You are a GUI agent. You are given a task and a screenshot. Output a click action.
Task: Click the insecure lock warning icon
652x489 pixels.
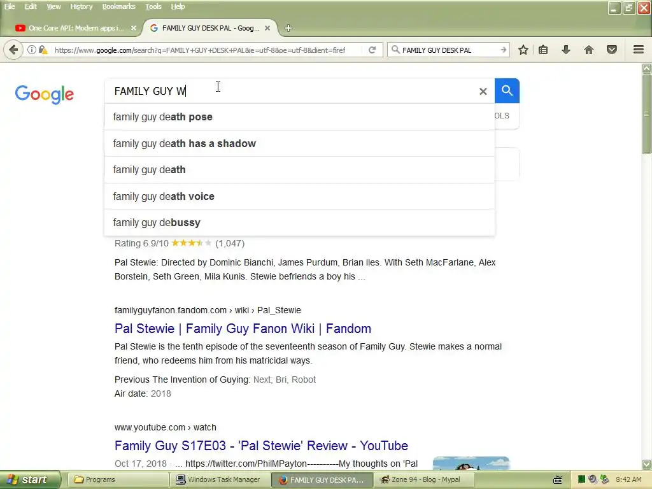[x=43, y=50]
